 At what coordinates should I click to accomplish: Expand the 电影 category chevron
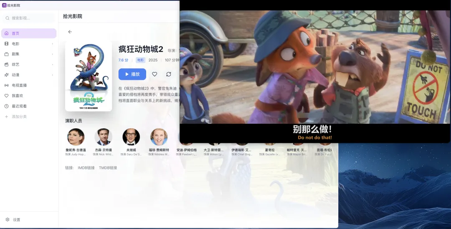point(52,44)
